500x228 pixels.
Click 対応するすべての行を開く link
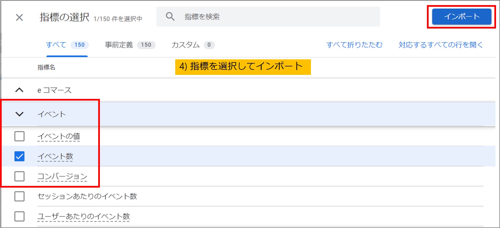tap(441, 45)
